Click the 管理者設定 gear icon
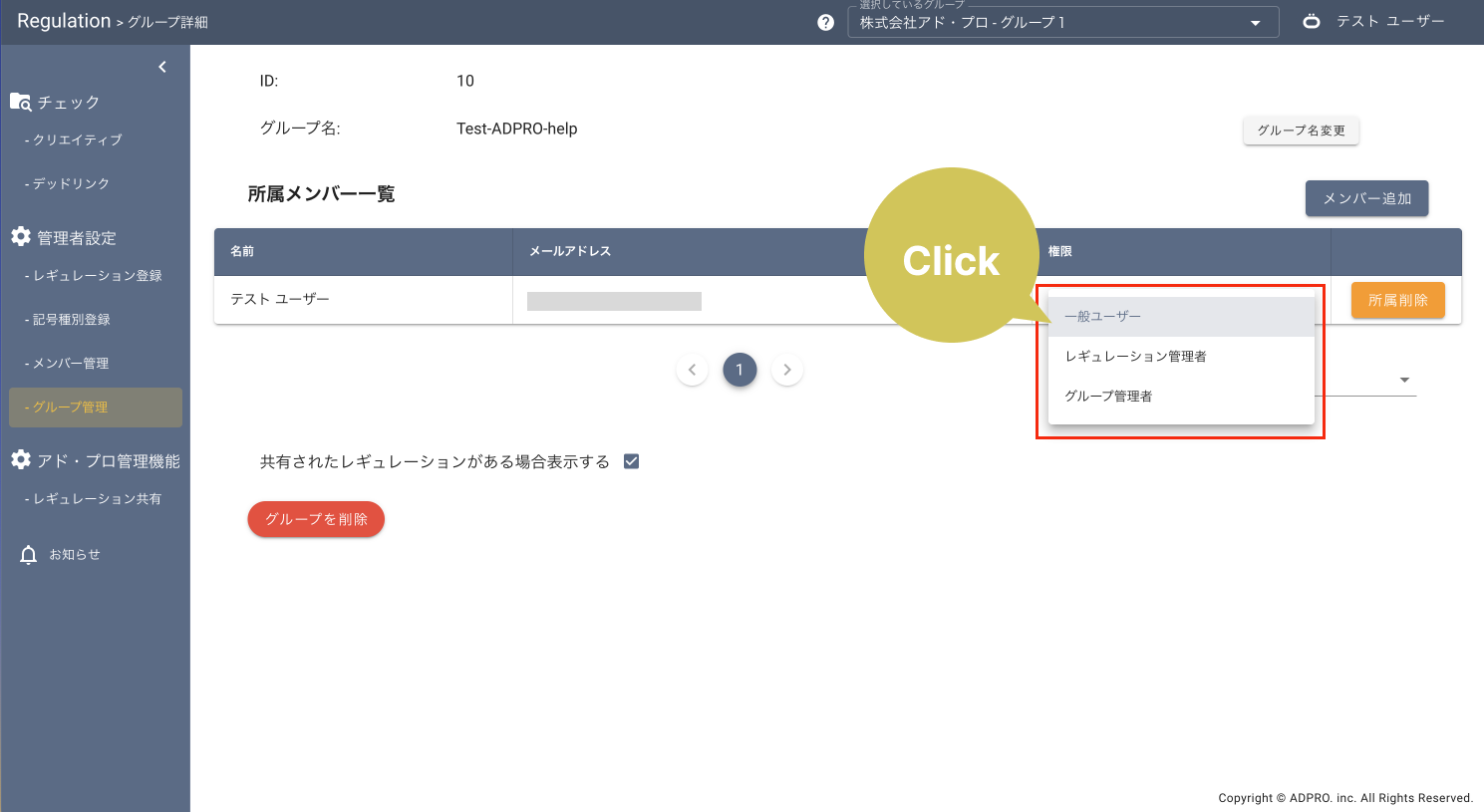1484x812 pixels. click(21, 237)
